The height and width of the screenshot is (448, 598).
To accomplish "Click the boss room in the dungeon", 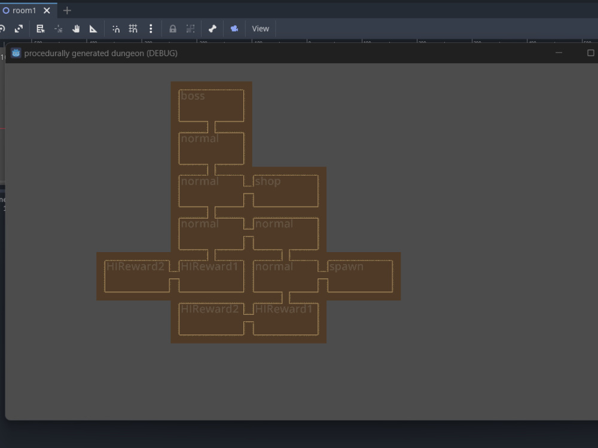I will [211, 105].
